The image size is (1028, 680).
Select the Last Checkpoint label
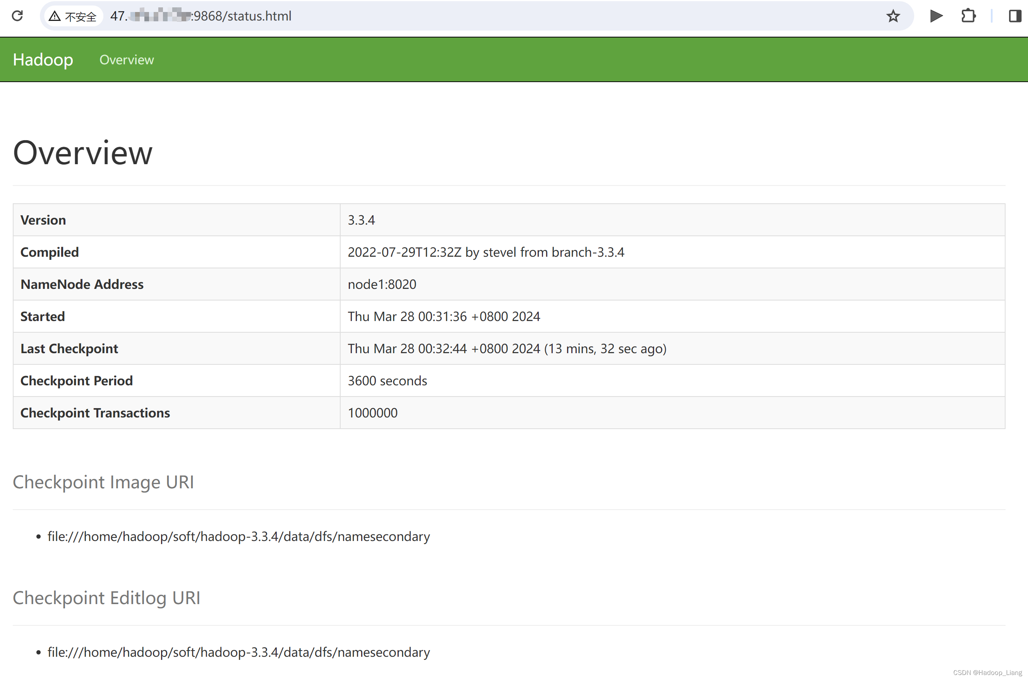click(69, 348)
